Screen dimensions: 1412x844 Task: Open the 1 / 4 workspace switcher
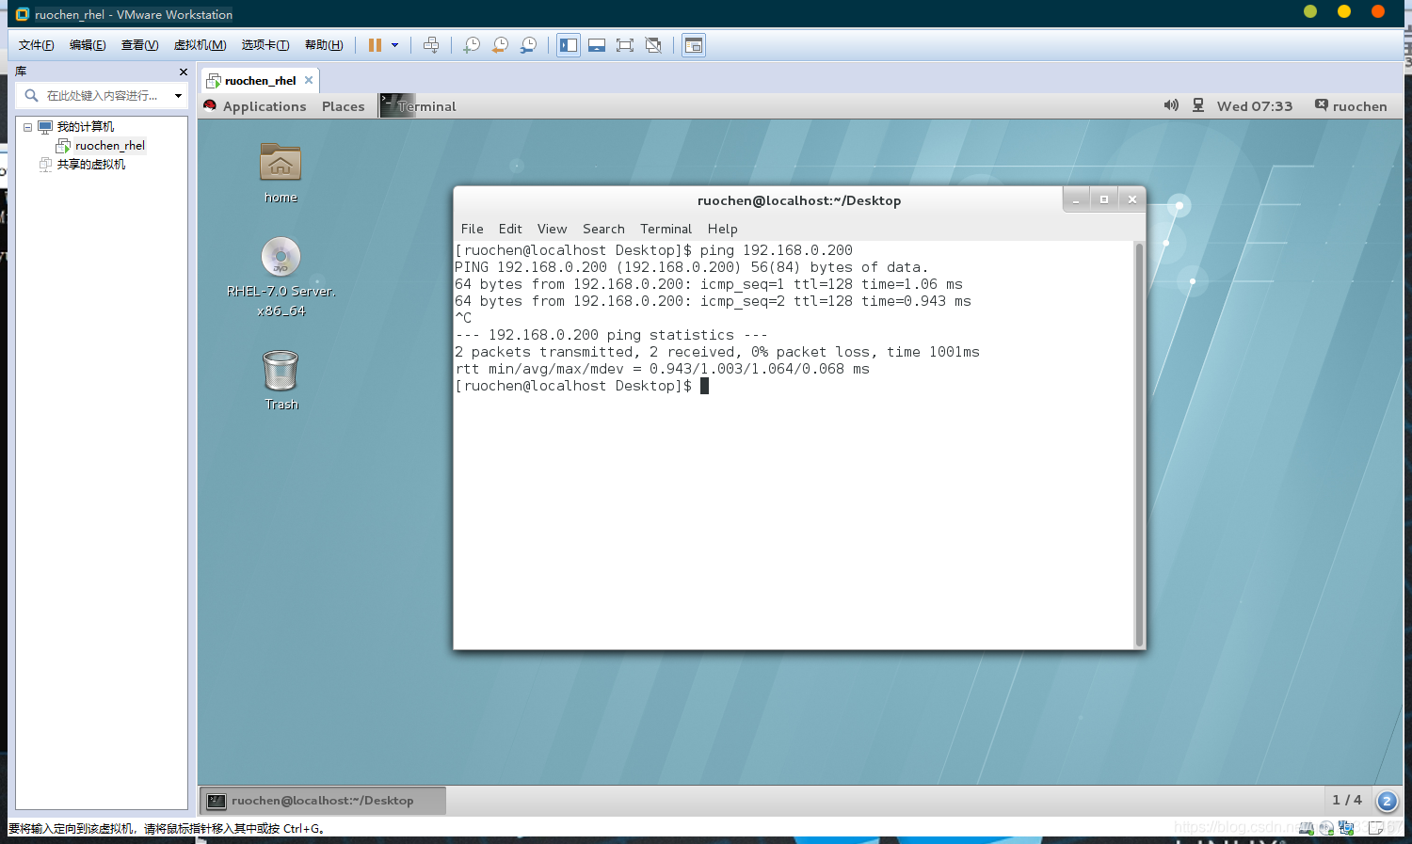1347,800
